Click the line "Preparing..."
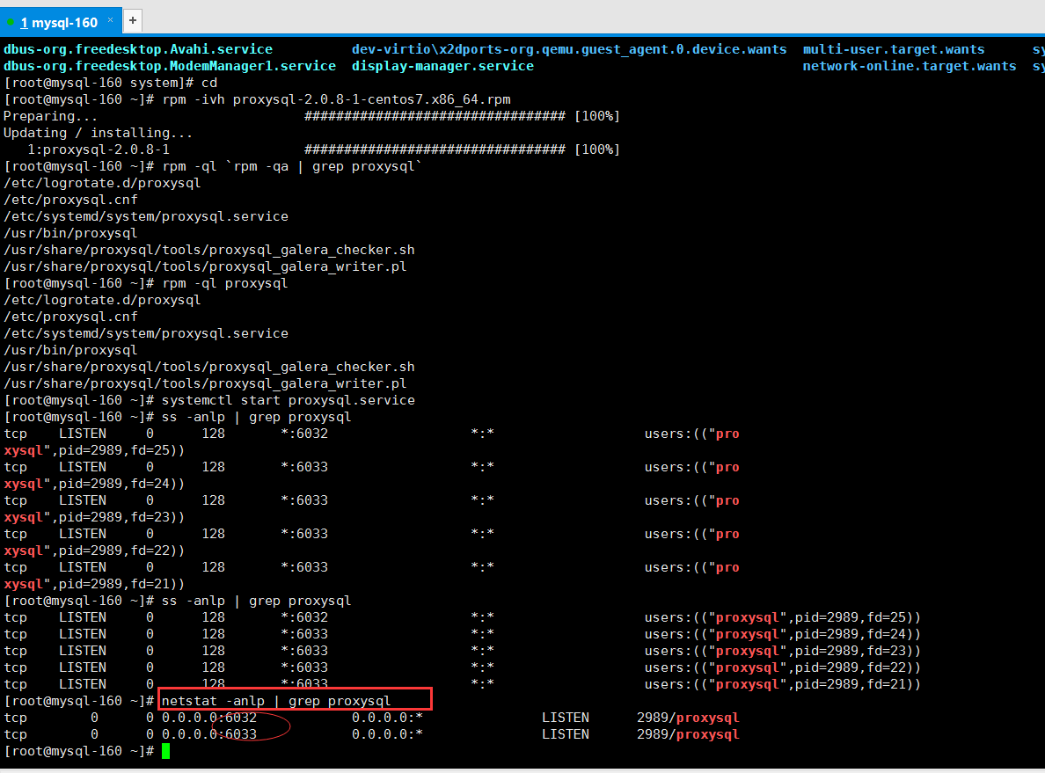 (51, 116)
